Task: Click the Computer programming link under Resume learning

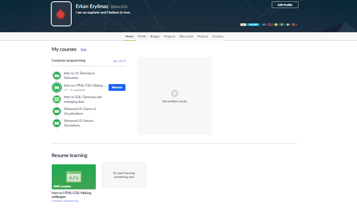Action: [x=65, y=201]
